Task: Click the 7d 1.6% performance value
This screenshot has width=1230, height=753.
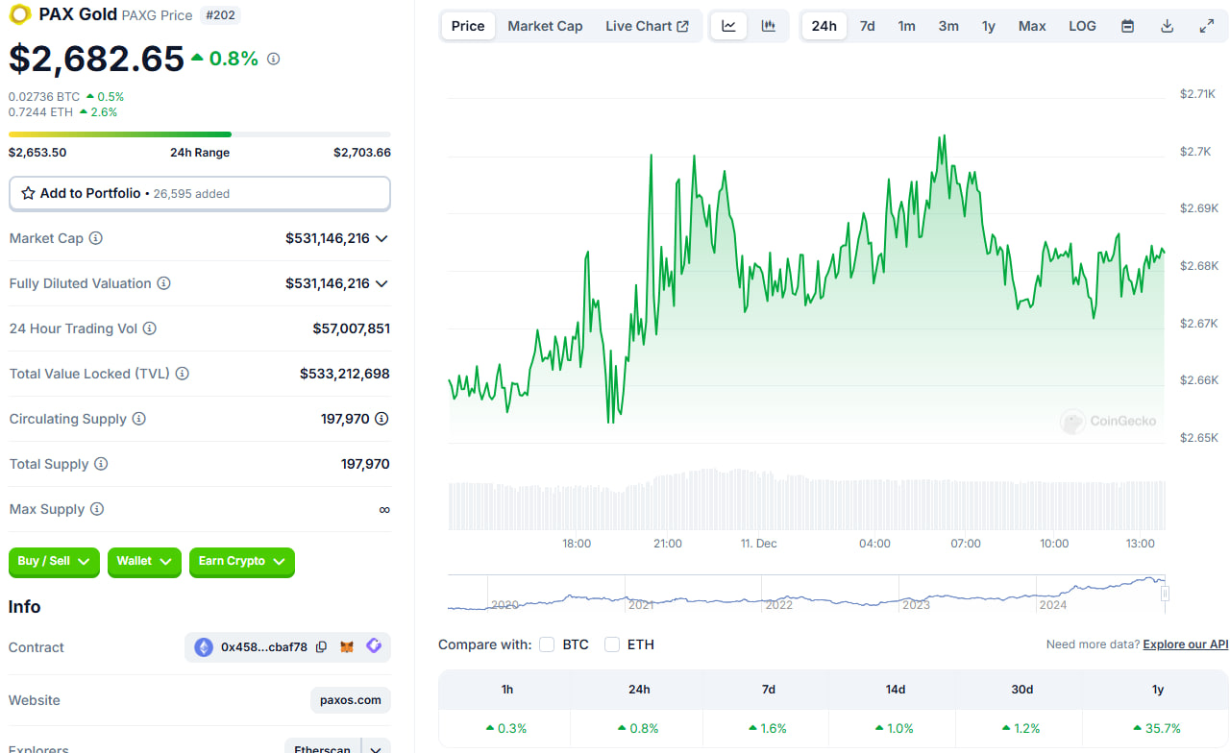Action: [x=768, y=729]
